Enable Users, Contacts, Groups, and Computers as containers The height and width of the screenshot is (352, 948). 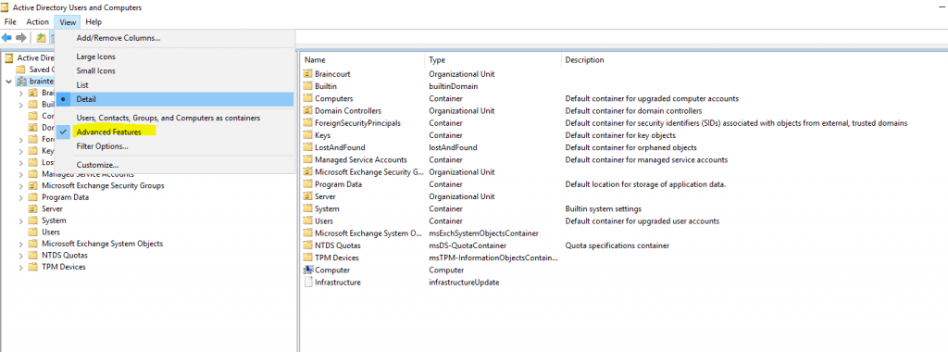pos(174,118)
